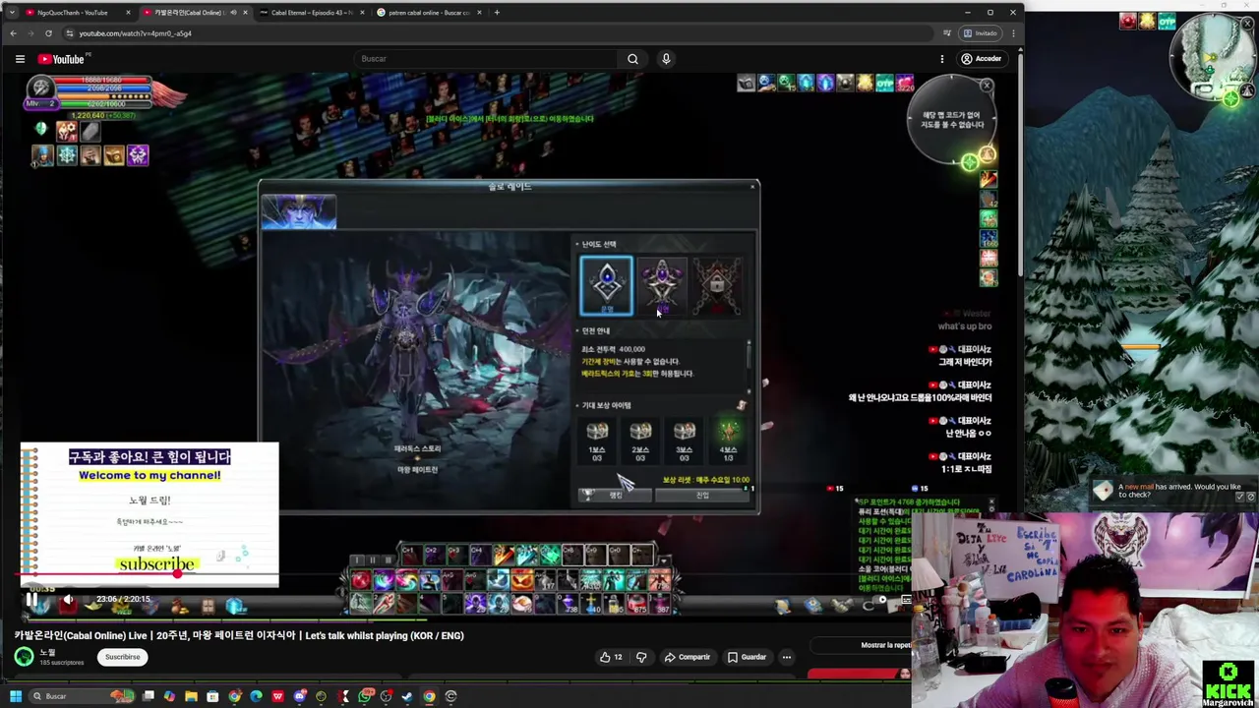Open more actions ellipsis beside Guardar

[786, 657]
